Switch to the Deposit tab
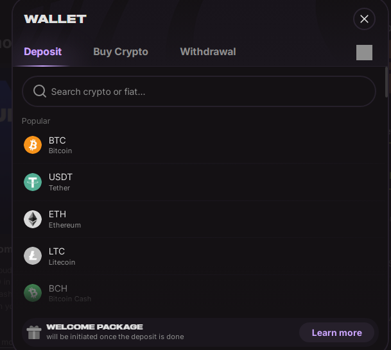This screenshot has height=350, width=391. (x=43, y=52)
